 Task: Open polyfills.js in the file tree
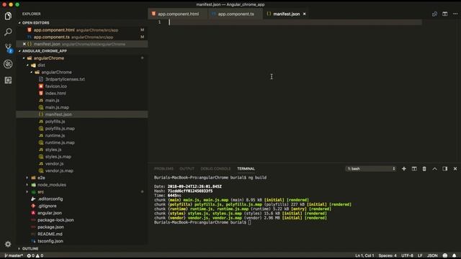tap(55, 122)
